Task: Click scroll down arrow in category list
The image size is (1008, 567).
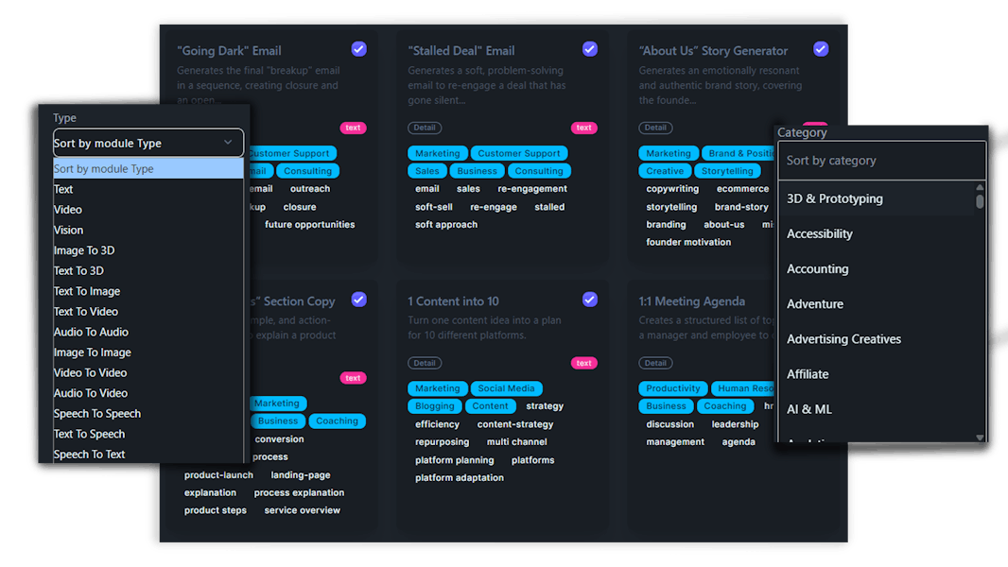Action: (x=980, y=438)
